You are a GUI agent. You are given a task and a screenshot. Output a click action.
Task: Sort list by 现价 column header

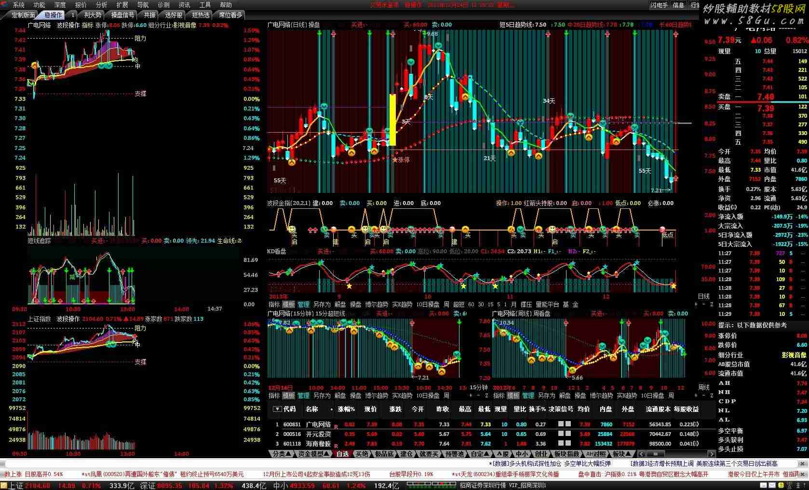click(x=370, y=409)
